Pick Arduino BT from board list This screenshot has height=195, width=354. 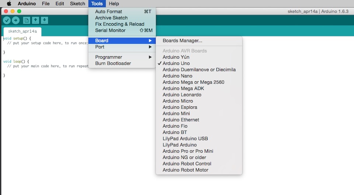[199, 132]
